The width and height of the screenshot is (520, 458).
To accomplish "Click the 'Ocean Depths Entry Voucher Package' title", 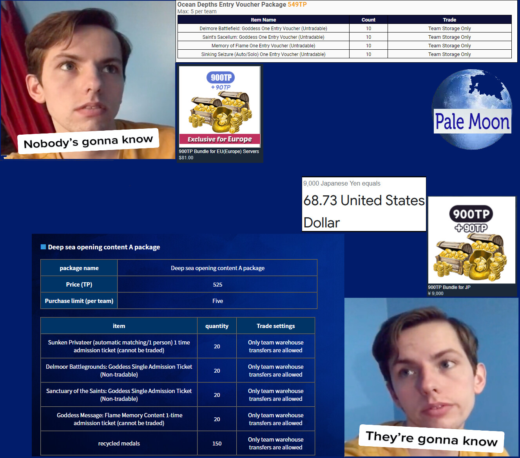I will tap(232, 5).
